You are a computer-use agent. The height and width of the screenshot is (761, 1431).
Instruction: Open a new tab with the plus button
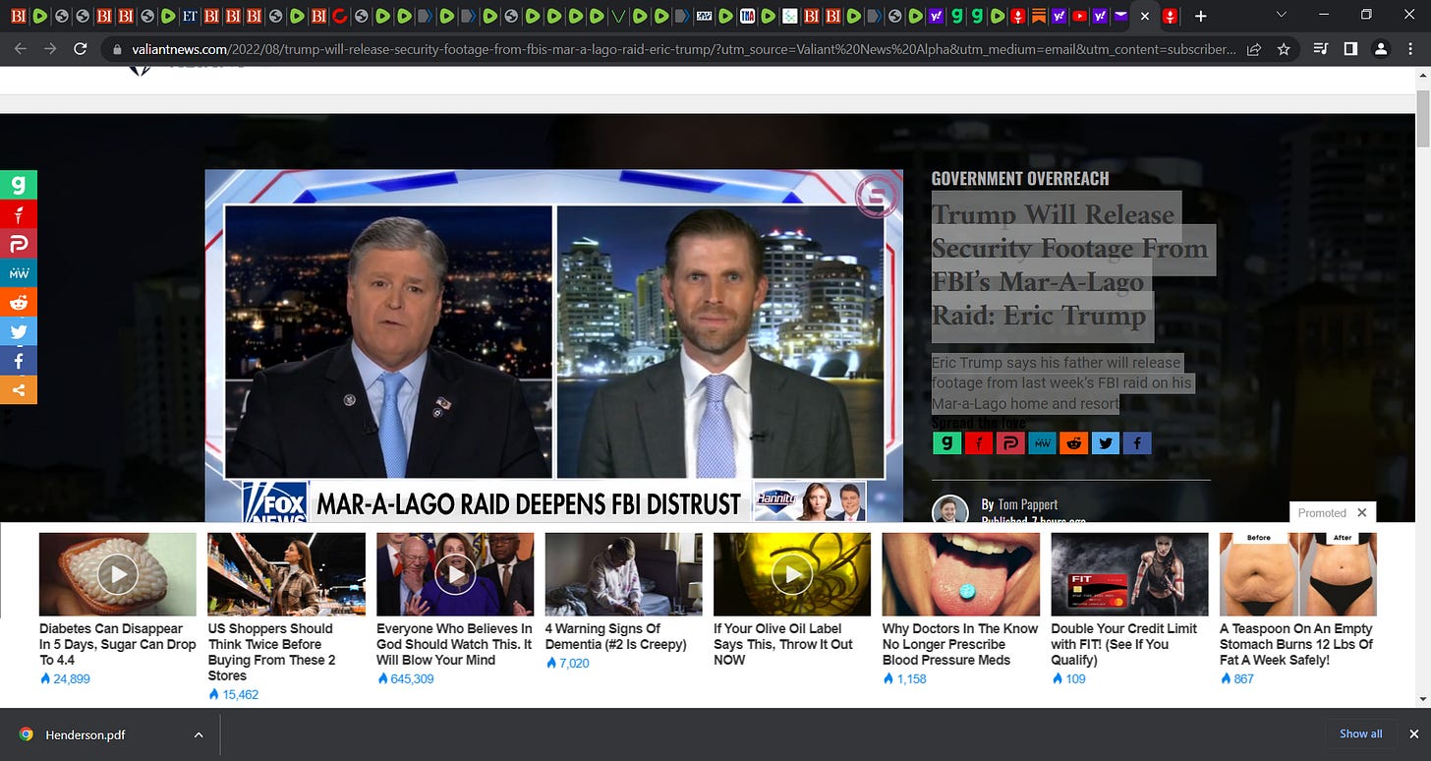pos(1200,16)
